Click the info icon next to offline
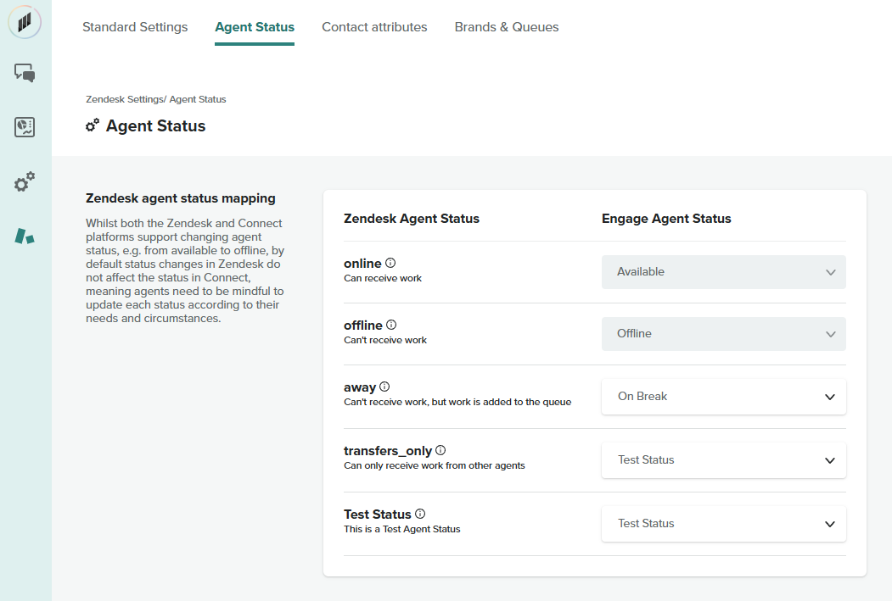 point(391,325)
